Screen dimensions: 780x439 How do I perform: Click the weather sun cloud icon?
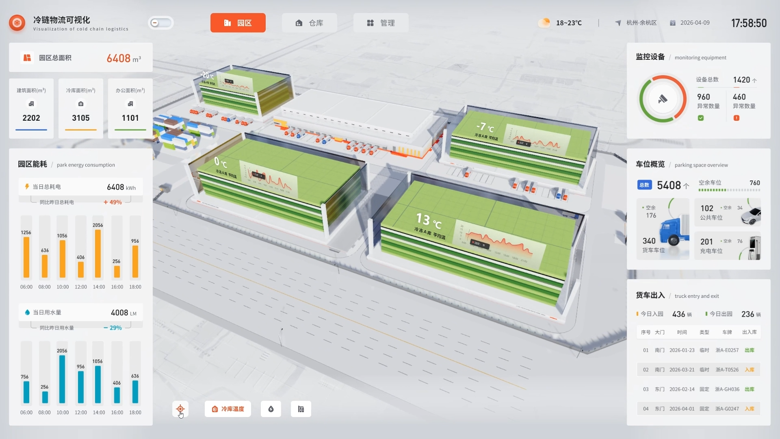click(544, 22)
